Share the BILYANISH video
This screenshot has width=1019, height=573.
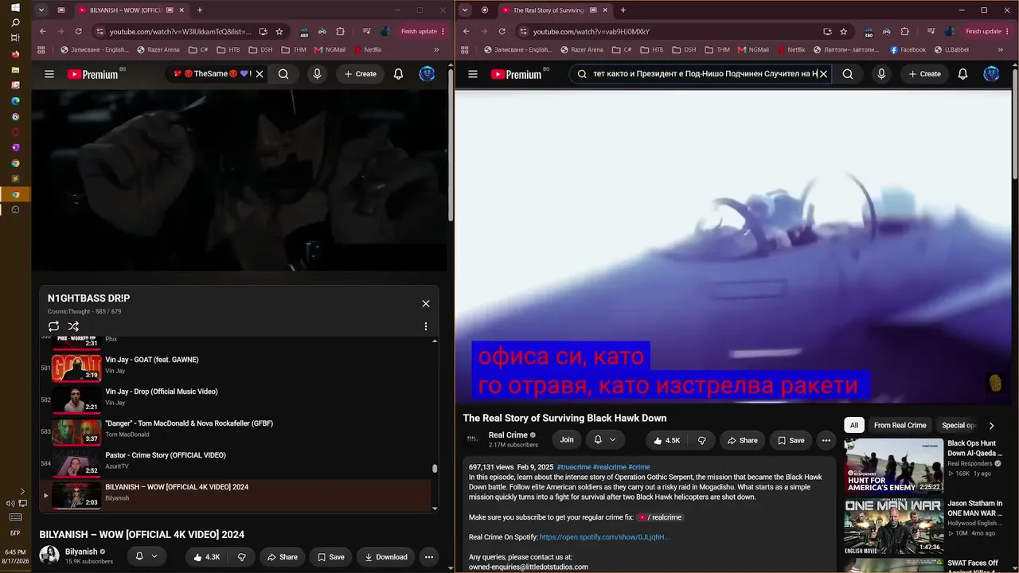(x=283, y=557)
